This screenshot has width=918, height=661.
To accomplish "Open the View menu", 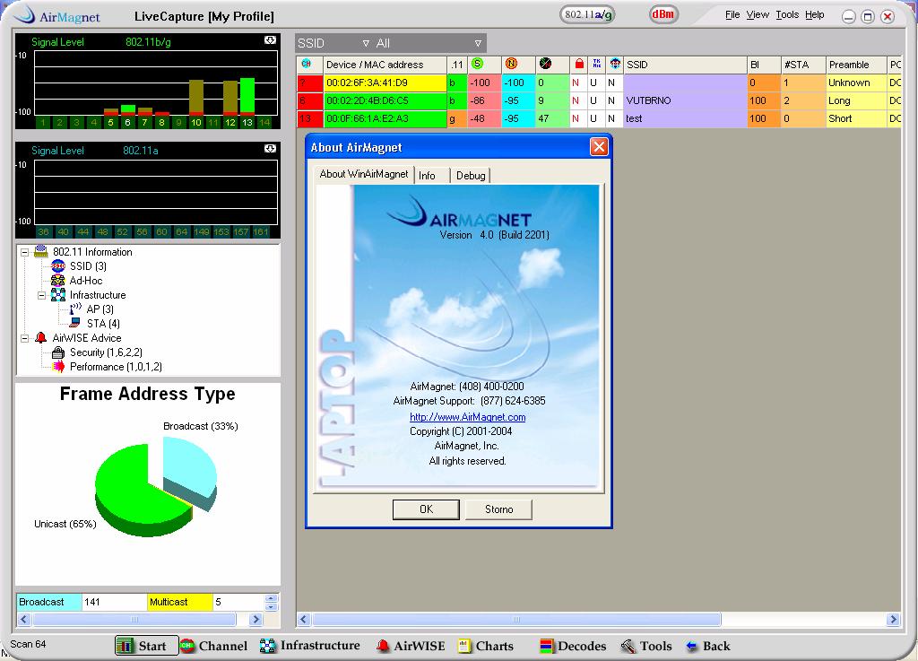I will coord(758,14).
